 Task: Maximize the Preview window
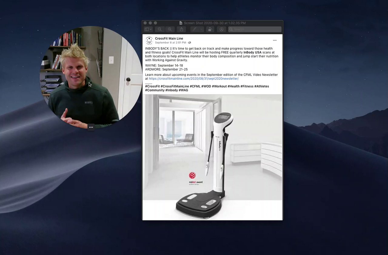(x=156, y=23)
